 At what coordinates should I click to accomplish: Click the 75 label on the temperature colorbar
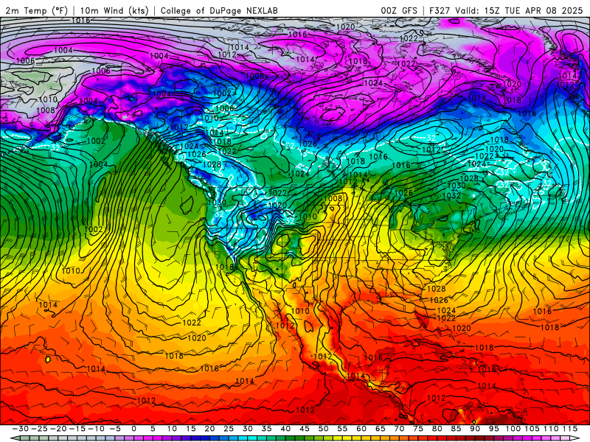pos(418,429)
